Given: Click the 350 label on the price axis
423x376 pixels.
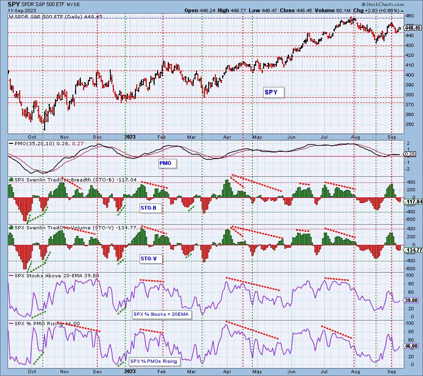Looking at the screenshot, I should [x=410, y=125].
